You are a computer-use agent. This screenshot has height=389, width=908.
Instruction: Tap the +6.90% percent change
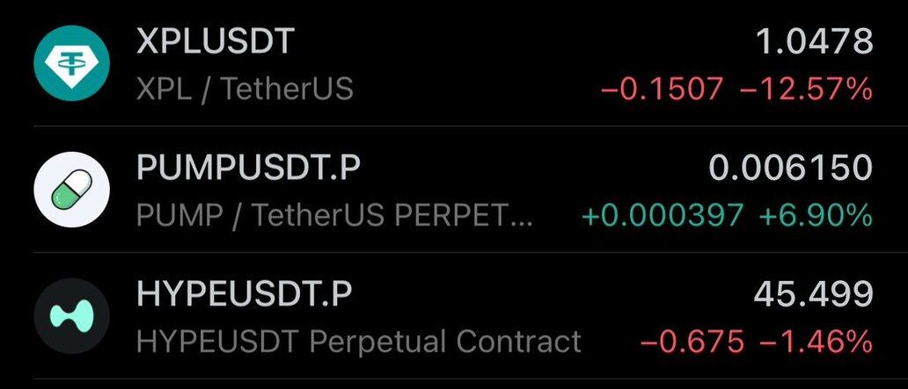coord(816,214)
